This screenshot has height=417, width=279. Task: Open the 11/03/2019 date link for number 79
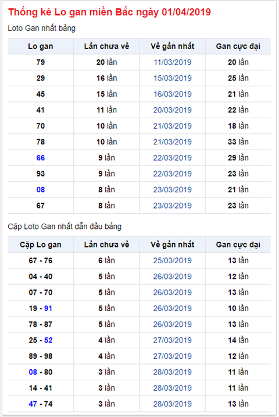(173, 62)
